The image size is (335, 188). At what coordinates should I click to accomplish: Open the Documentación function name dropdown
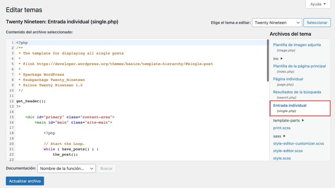click(x=66, y=168)
